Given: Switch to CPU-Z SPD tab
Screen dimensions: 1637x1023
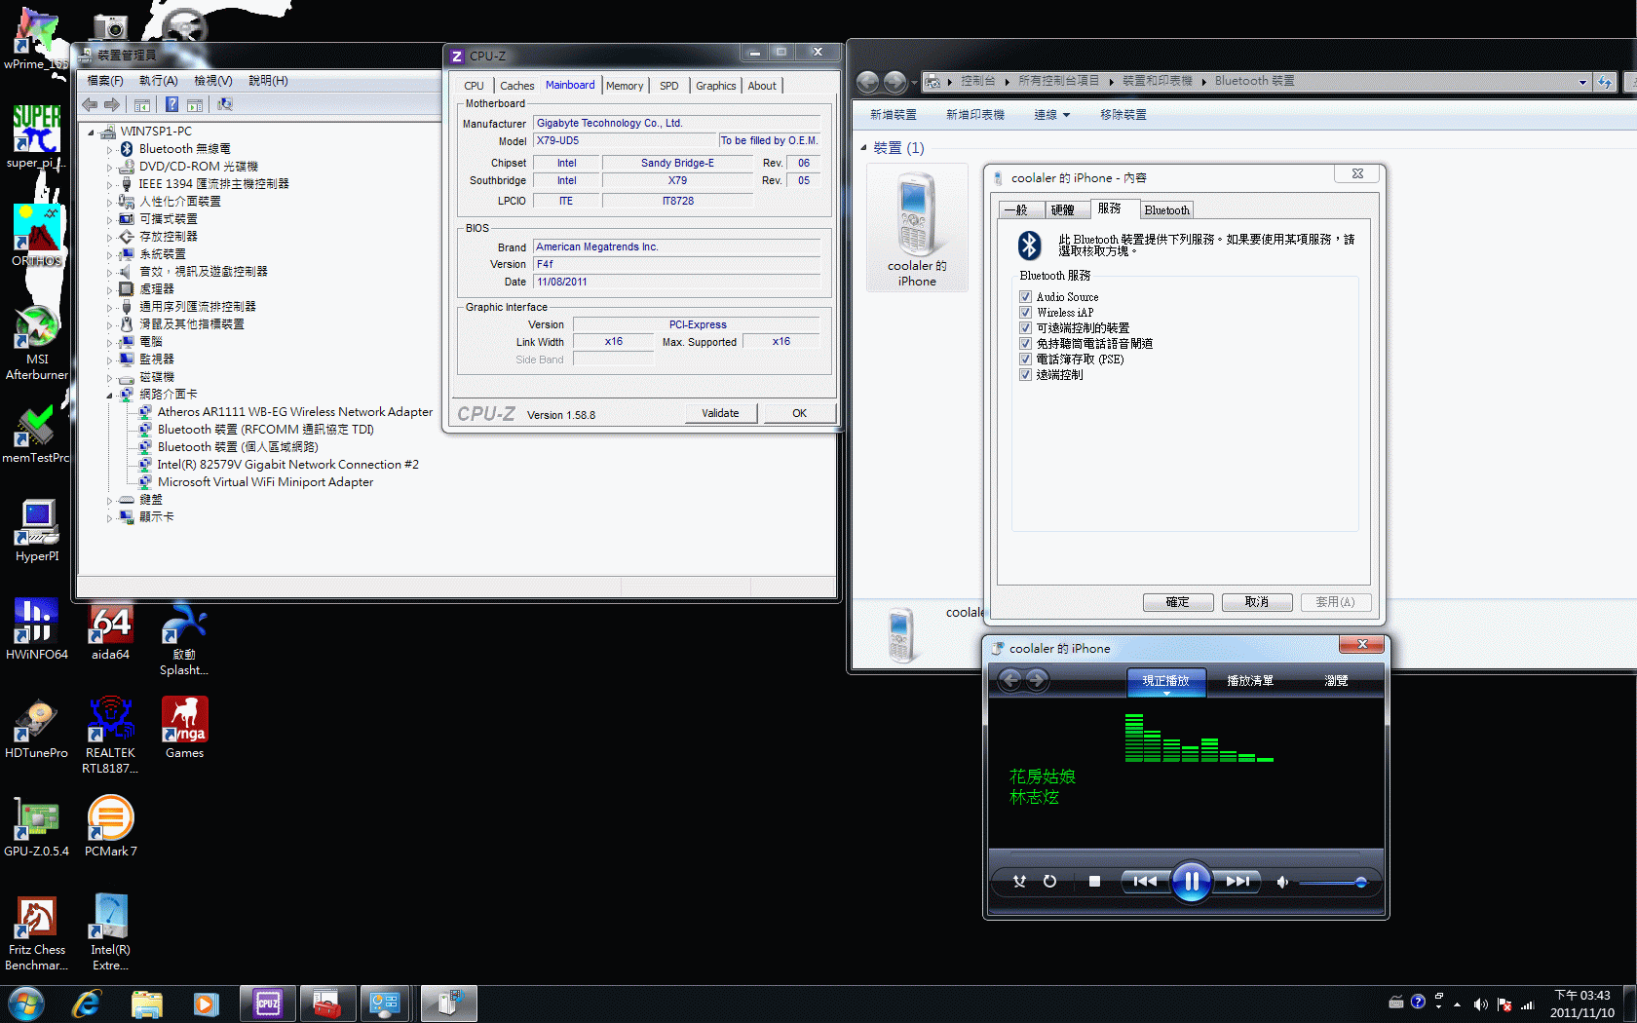Looking at the screenshot, I should click(x=668, y=86).
